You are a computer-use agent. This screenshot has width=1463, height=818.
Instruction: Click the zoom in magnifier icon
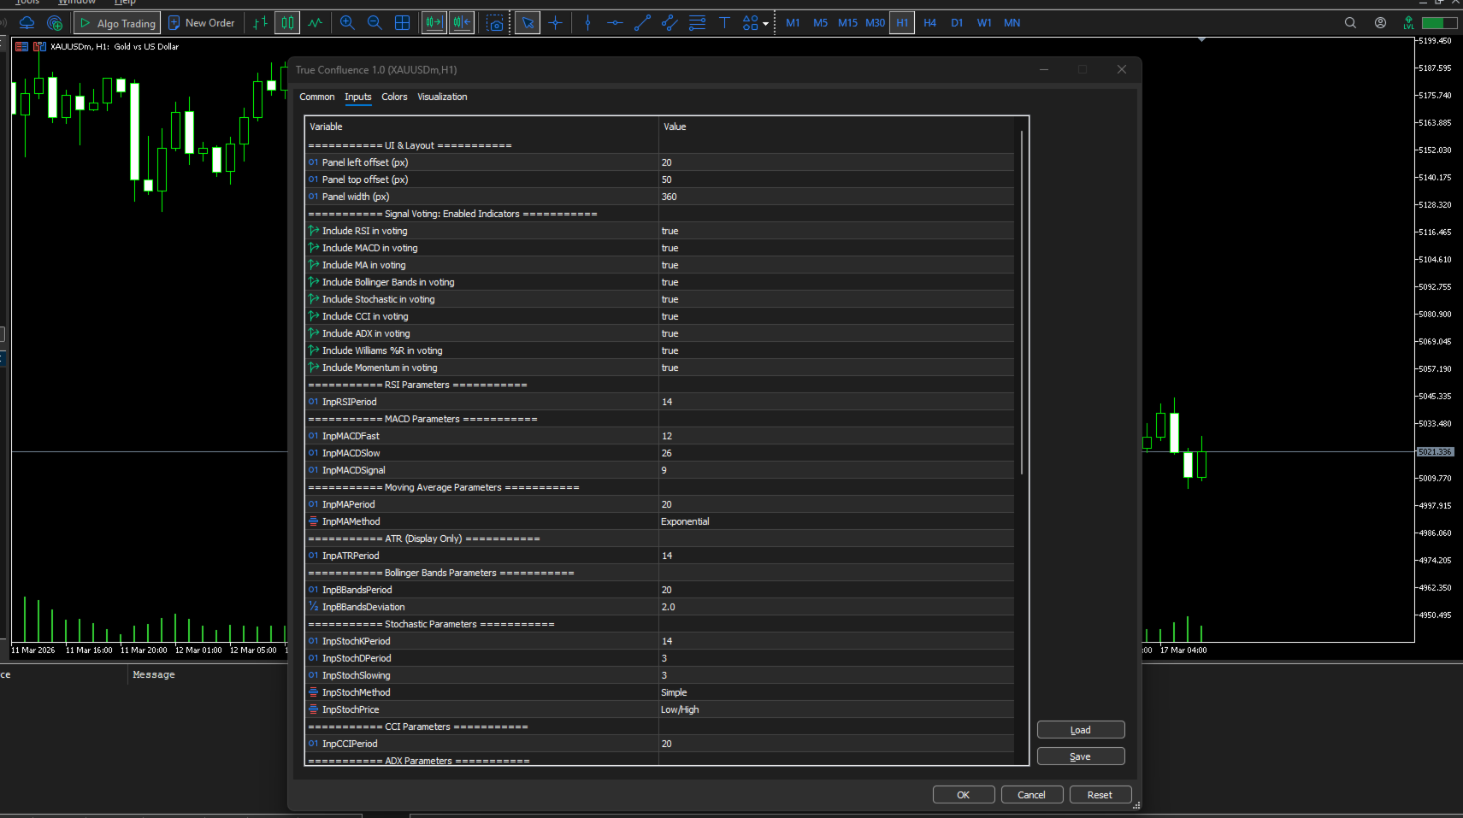pyautogui.click(x=347, y=23)
